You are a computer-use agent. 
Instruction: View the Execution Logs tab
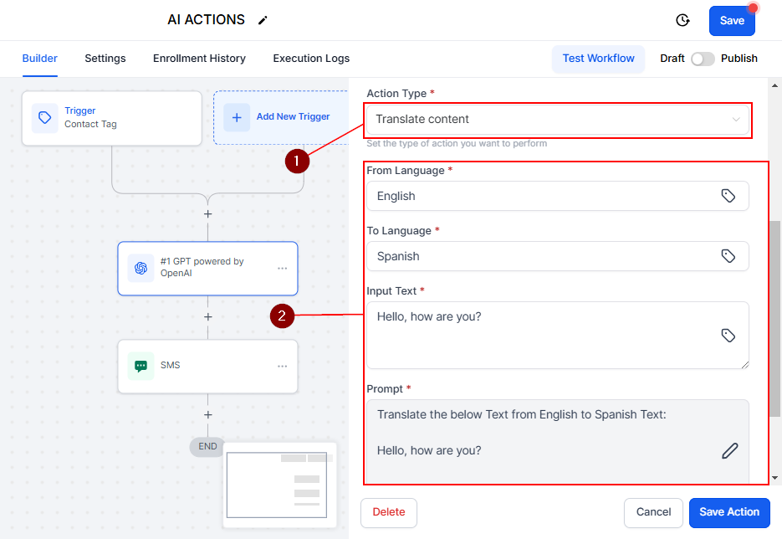tap(311, 59)
